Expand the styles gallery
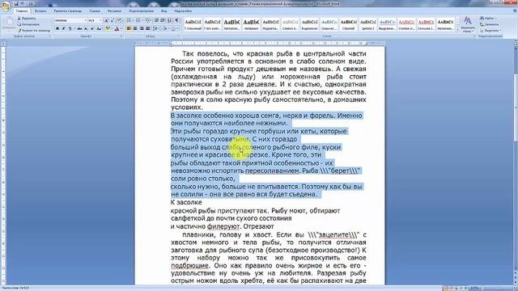The height and width of the screenshot is (291, 518). click(x=457, y=30)
